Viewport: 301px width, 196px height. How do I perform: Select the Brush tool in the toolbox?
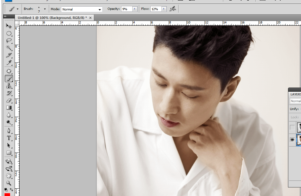(x=9, y=79)
